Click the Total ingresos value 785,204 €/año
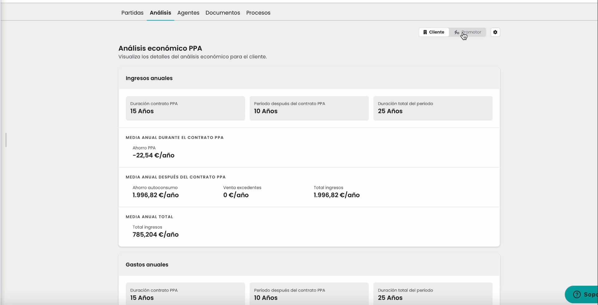The height and width of the screenshot is (305, 598). tap(156, 234)
